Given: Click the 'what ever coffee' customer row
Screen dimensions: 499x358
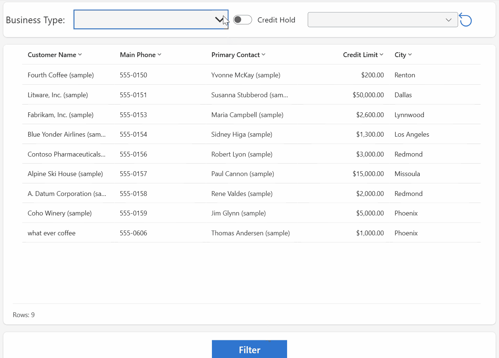Looking at the screenshot, I should (52, 233).
